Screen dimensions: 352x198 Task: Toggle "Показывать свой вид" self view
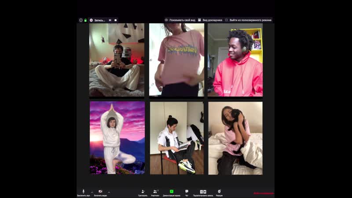[x=180, y=20]
